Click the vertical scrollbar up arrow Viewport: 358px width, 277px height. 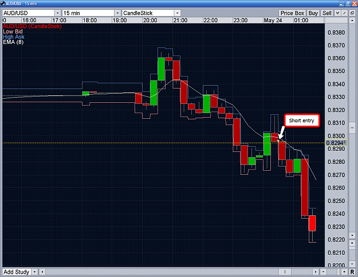click(x=352, y=21)
